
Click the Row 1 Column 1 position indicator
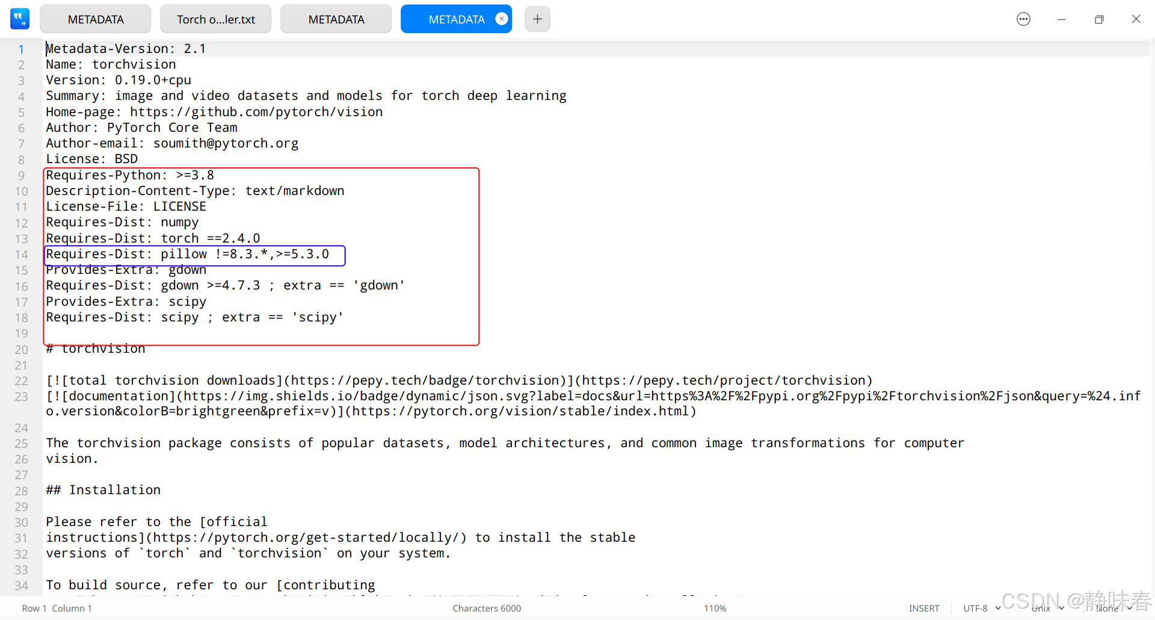pos(56,608)
